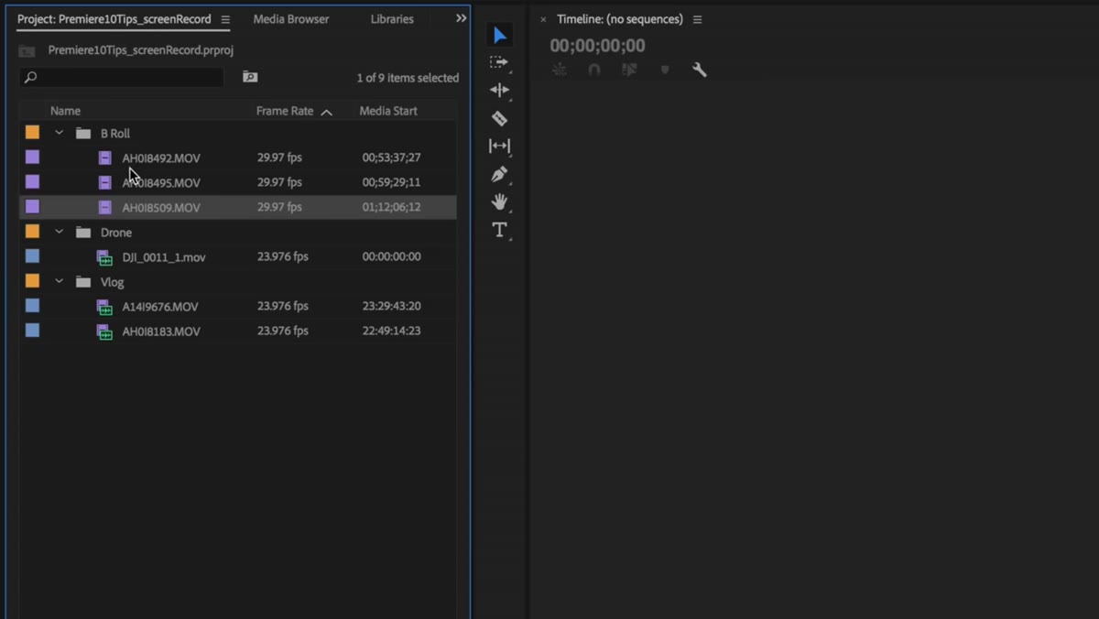1099x619 pixels.
Task: Click the Vlog folder icon
Action: 83,281
